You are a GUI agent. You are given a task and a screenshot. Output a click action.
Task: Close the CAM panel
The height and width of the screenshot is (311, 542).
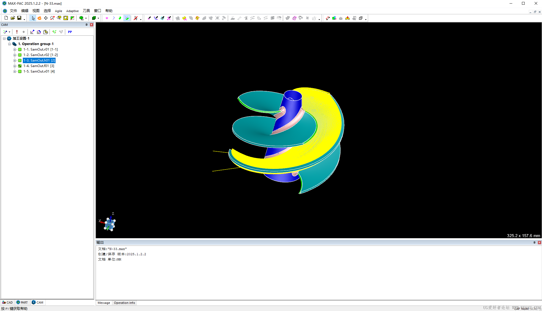tap(92, 25)
